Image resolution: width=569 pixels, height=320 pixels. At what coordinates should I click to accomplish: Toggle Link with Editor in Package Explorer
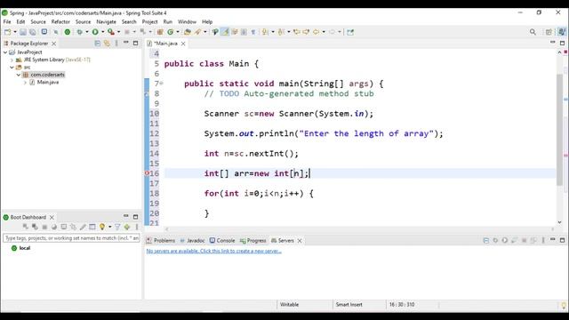click(107, 44)
